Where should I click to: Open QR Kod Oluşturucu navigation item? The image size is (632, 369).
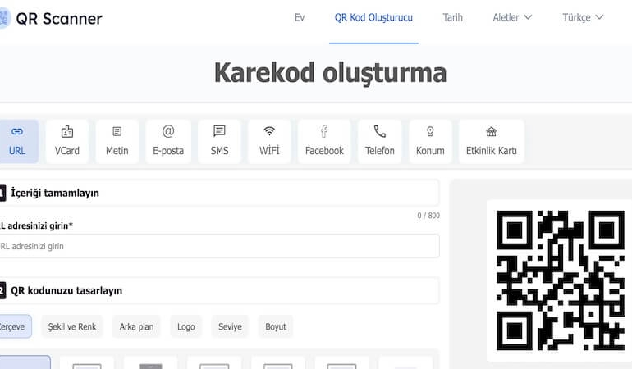click(373, 18)
